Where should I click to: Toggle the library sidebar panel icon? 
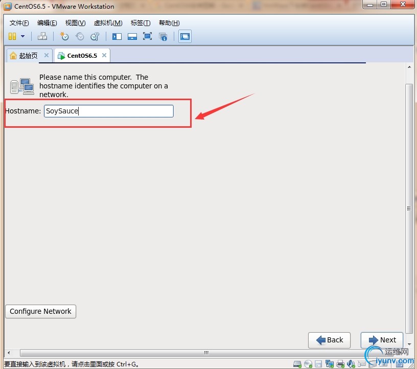tap(117, 36)
